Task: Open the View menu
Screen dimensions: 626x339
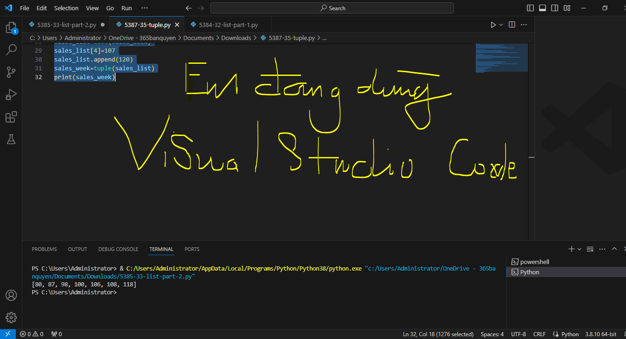Action: click(x=92, y=8)
